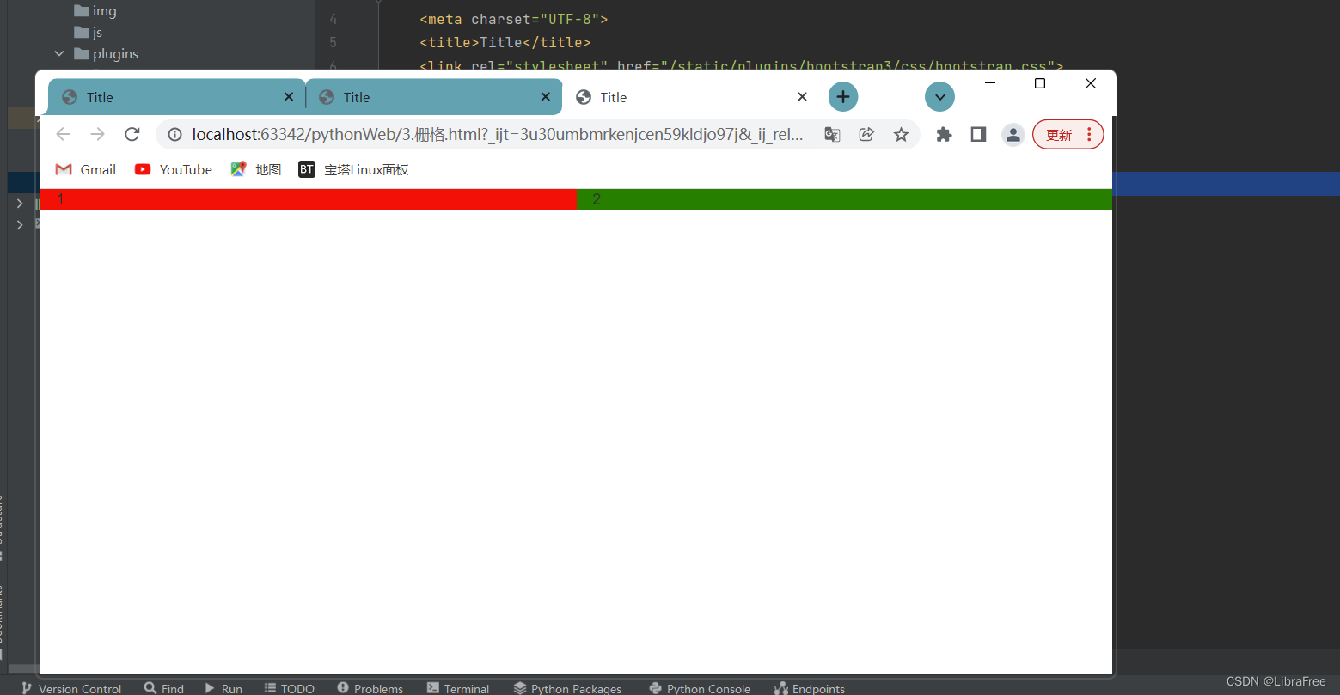
Task: Maximize the Chrome window
Action: click(x=1040, y=83)
